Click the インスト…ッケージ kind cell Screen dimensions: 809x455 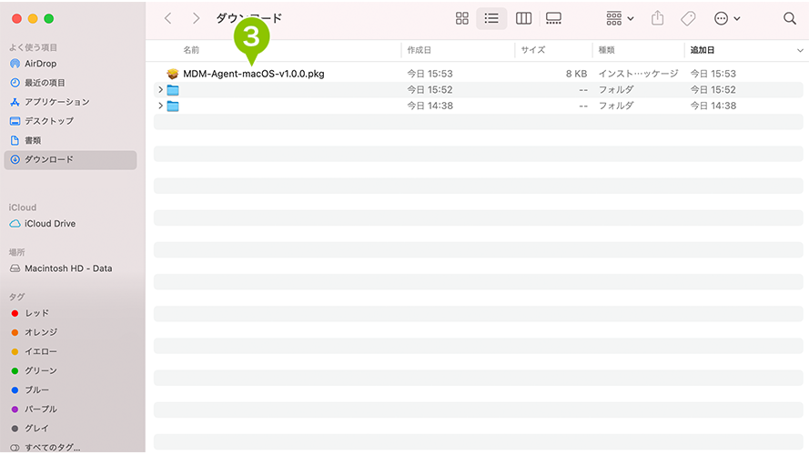click(638, 74)
